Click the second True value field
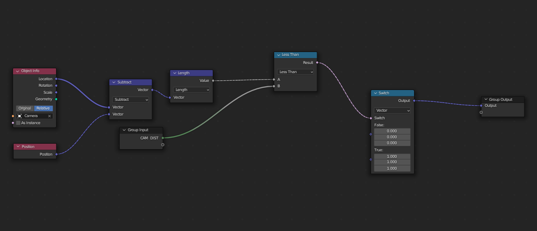 [x=392, y=162]
